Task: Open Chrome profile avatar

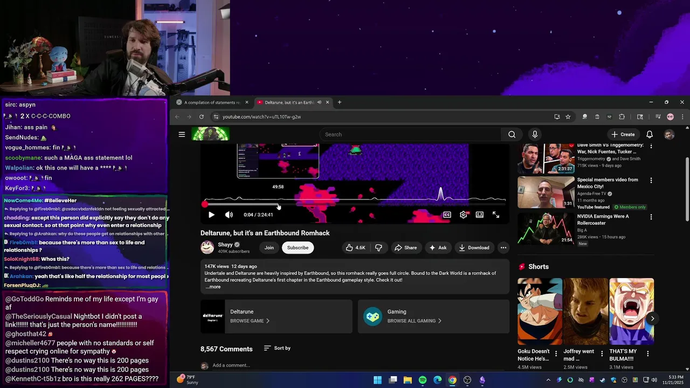Action: 670,116
